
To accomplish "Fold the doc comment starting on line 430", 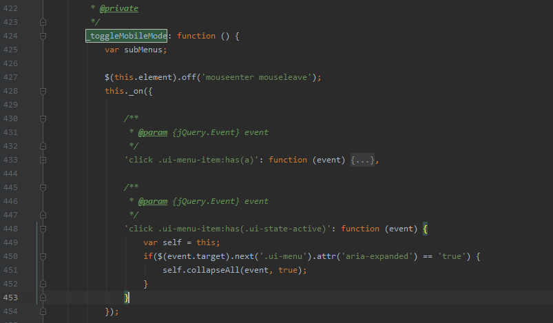I will 43,118.
